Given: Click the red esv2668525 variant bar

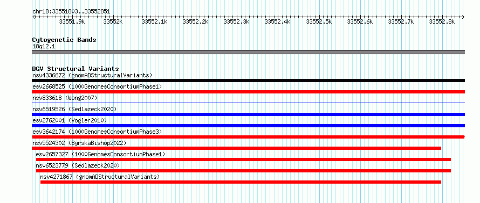Looking at the screenshot, I should 248,92.
